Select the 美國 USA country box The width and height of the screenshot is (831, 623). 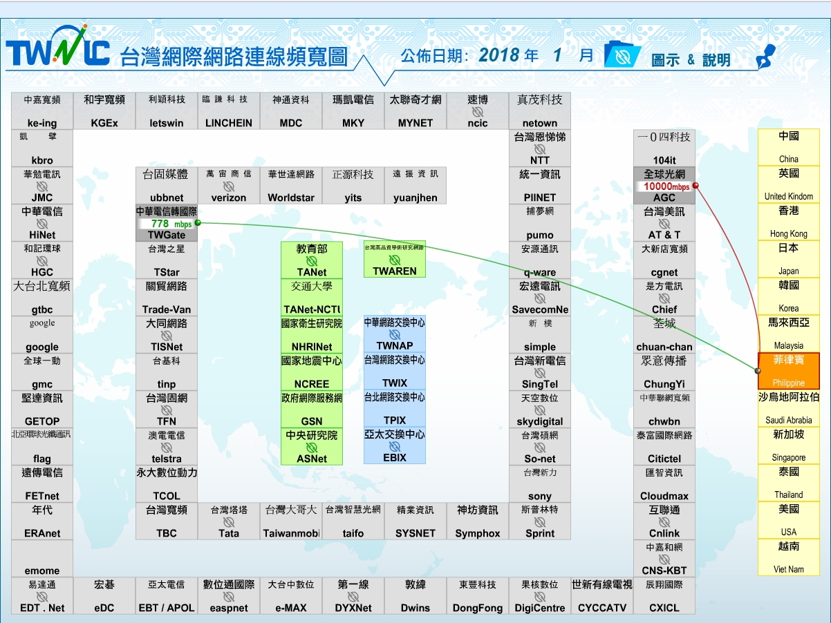click(789, 519)
